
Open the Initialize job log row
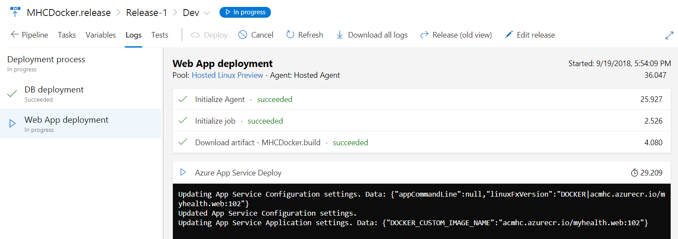coord(422,121)
